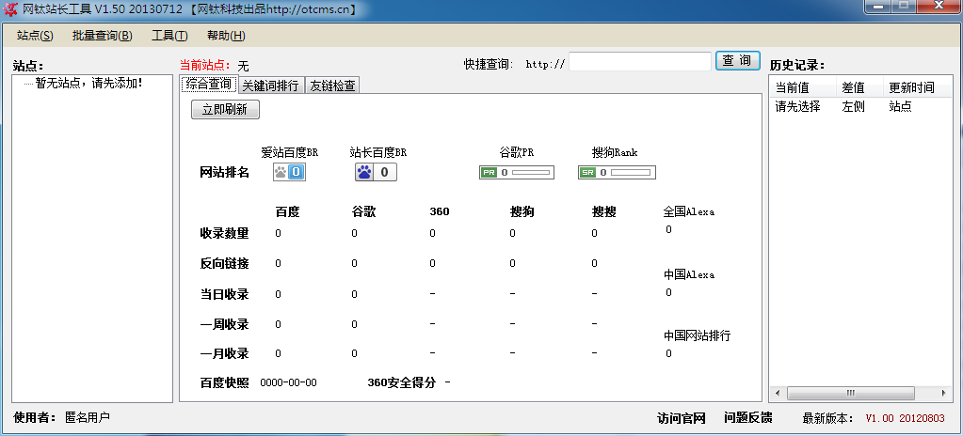Switch to the 综合查询 tab
Screen dimensions: 963x436
[x=209, y=84]
